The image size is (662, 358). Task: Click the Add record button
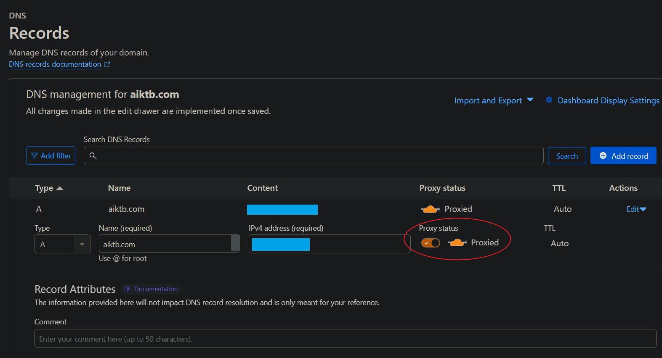[x=623, y=156]
